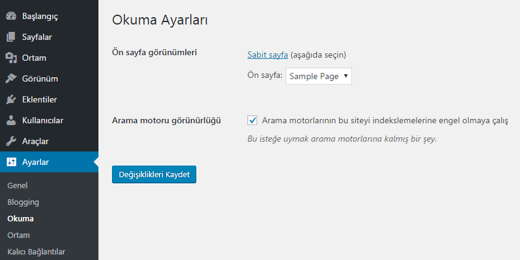The width and height of the screenshot is (520, 260).
Task: Open the Blogging settings submenu
Action: point(23,202)
